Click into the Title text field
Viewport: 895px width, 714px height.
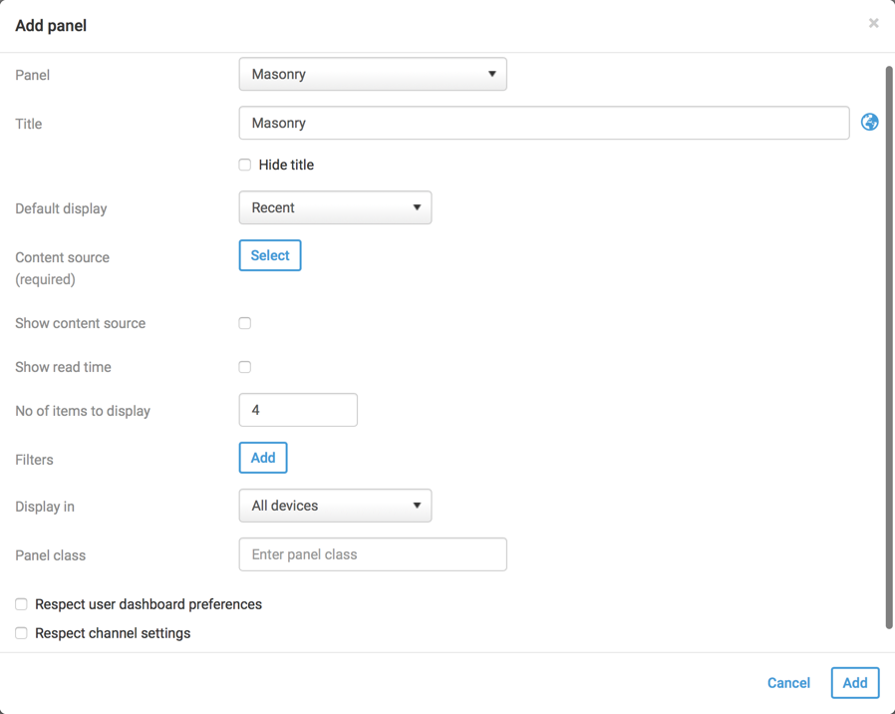click(544, 124)
